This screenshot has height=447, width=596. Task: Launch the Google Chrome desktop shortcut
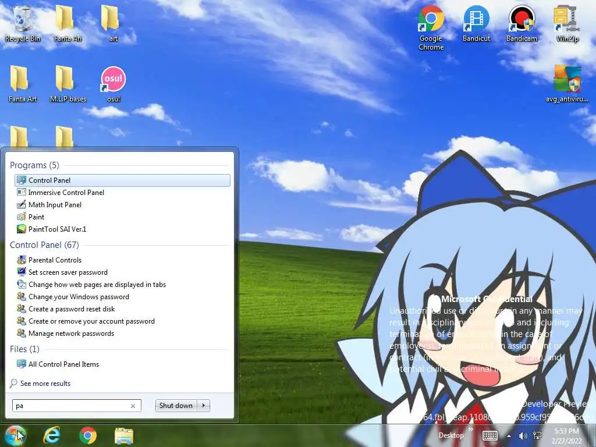(x=431, y=27)
